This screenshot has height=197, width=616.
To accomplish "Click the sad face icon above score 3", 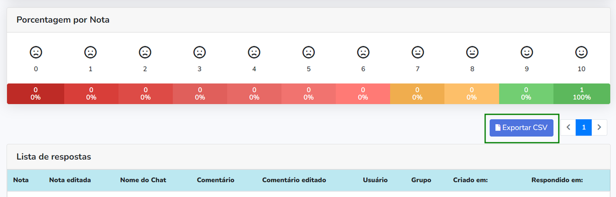I will (x=199, y=52).
